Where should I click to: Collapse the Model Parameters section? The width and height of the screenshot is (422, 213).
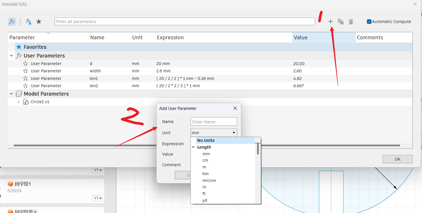click(12, 94)
